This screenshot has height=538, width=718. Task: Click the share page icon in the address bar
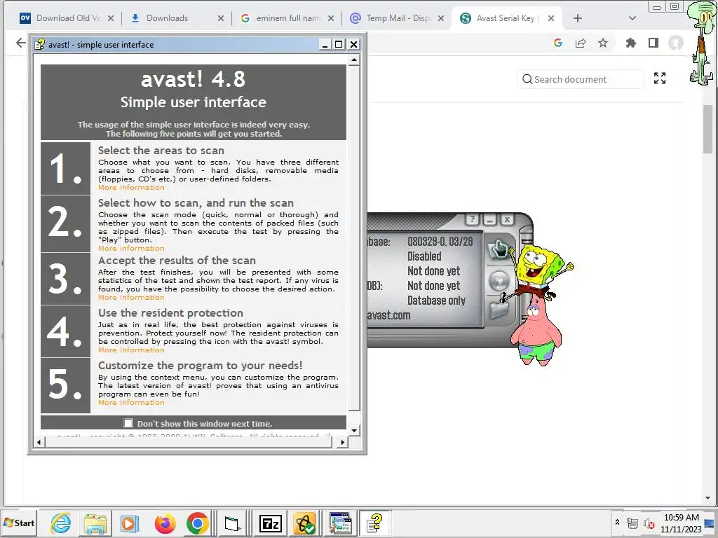point(581,43)
